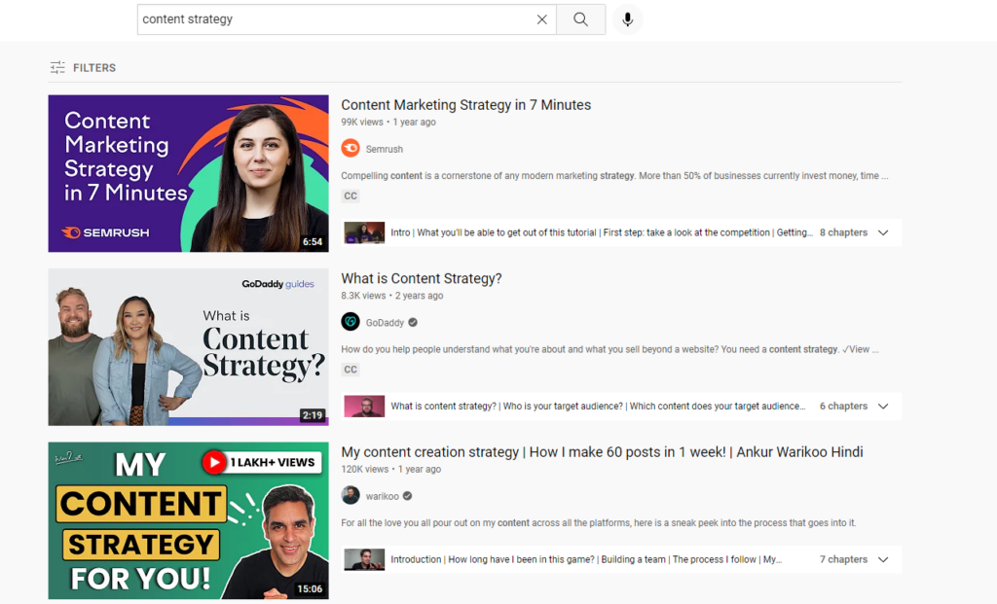This screenshot has height=604, width=997.
Task: Open the My Content Strategy For You thumbnail
Action: 188,520
